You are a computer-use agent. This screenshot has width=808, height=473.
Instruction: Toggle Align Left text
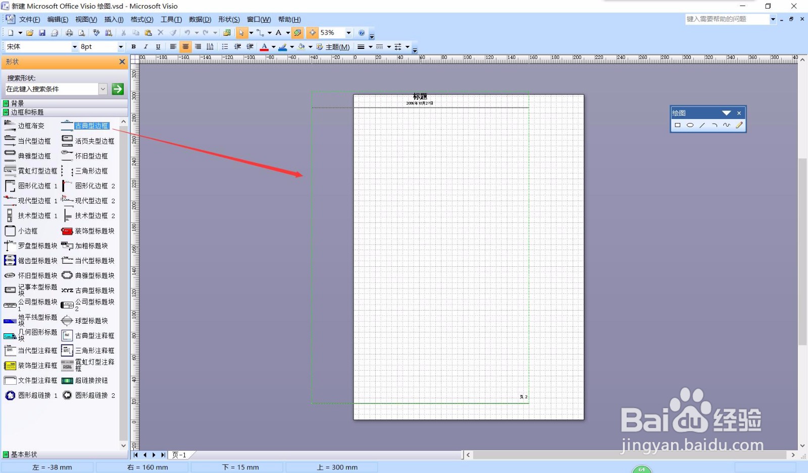tap(173, 47)
